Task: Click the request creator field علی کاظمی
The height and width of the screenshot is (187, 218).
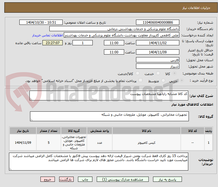Action: (x=122, y=35)
